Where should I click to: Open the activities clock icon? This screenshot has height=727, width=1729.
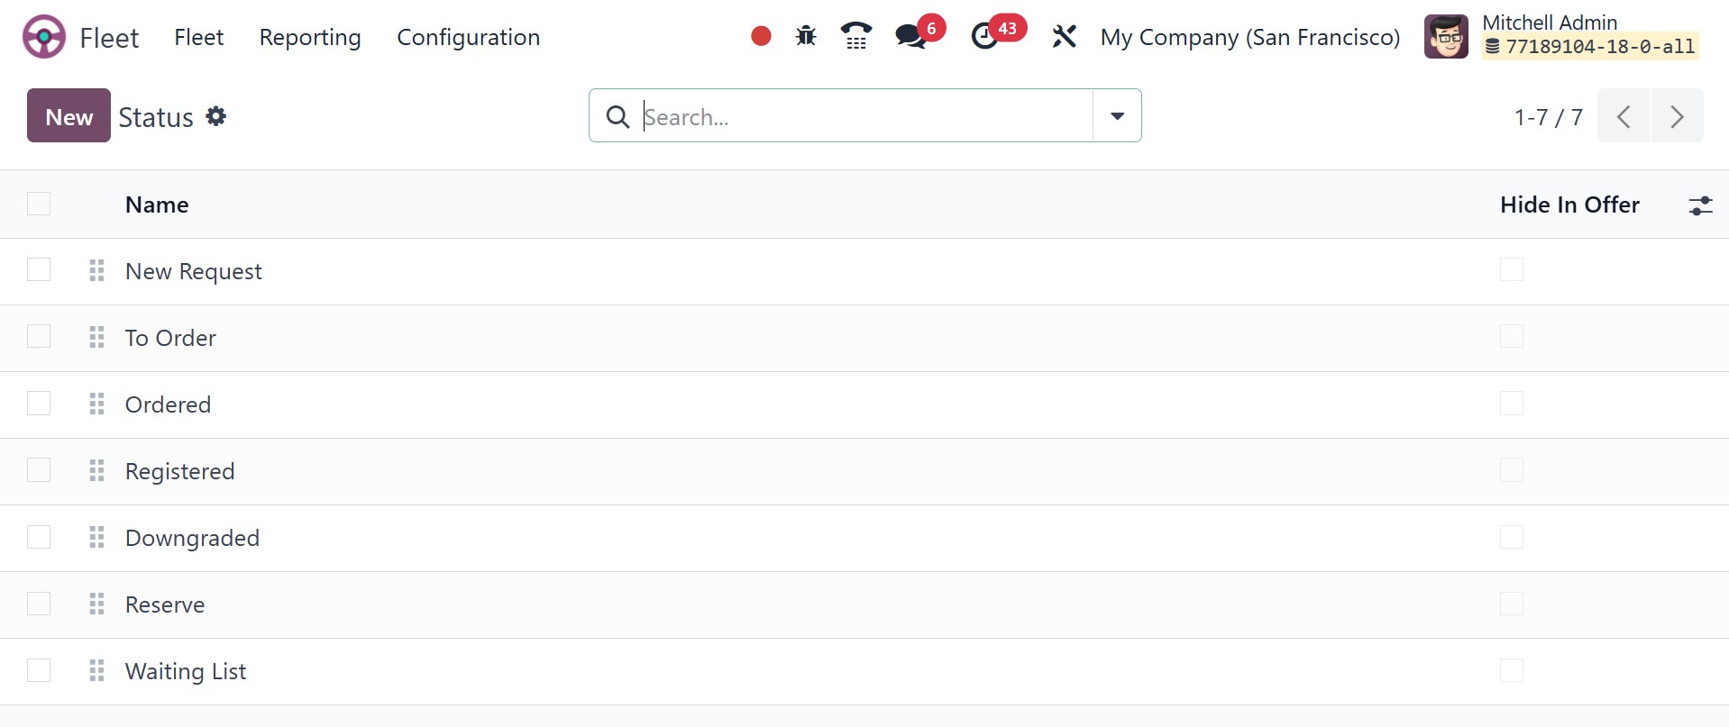(984, 37)
